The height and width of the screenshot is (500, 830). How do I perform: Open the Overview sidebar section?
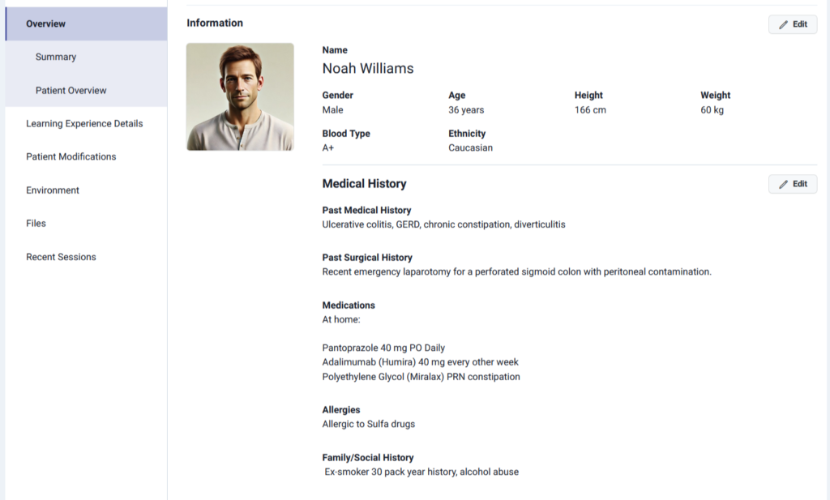(46, 24)
